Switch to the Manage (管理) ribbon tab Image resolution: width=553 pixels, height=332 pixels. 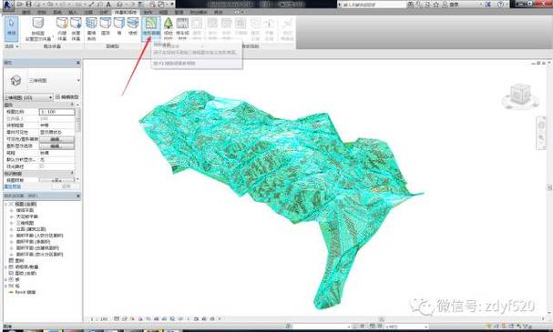(x=179, y=13)
